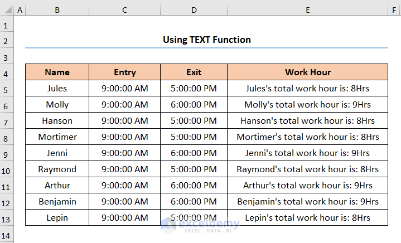Click Jenni's exit time 6:00:00 PM

194,153
